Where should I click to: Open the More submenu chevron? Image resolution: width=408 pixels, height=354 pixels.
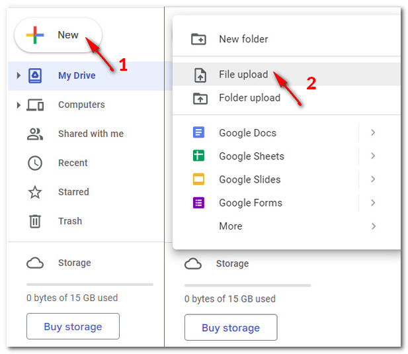coord(374,226)
